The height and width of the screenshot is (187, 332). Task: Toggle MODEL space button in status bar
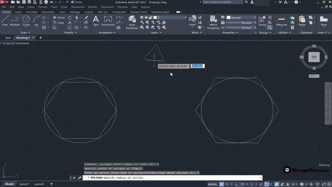coord(212,184)
